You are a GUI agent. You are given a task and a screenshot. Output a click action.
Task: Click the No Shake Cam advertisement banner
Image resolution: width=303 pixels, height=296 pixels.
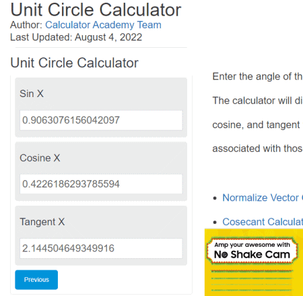coord(254,262)
